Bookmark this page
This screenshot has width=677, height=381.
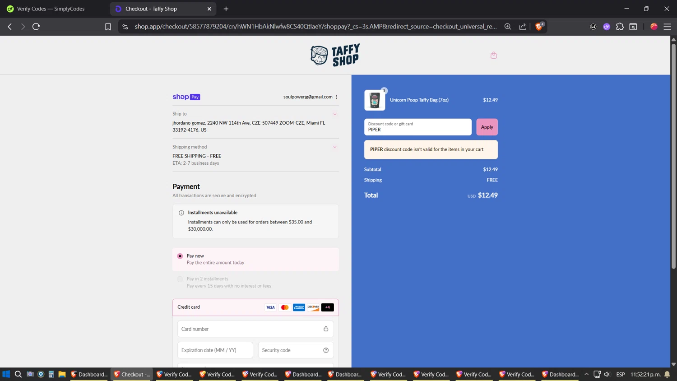[x=108, y=27]
